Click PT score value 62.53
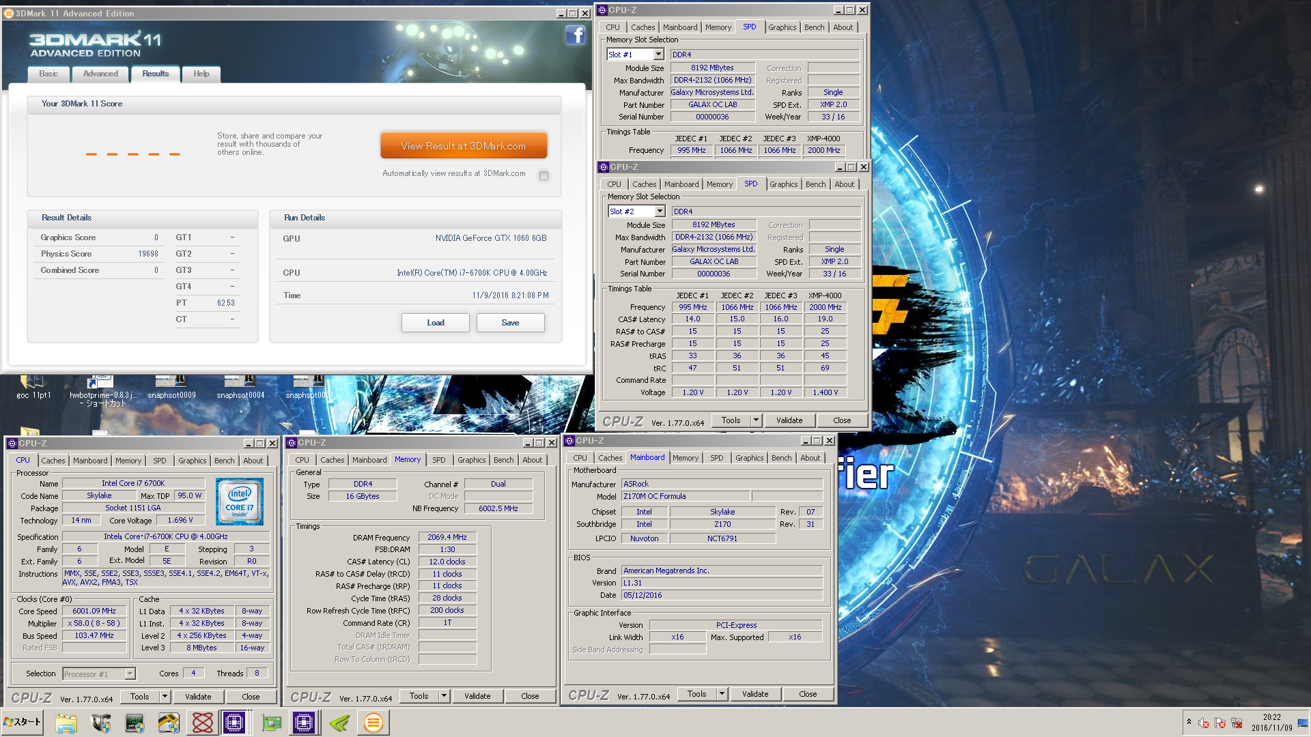The width and height of the screenshot is (1311, 737). (225, 303)
